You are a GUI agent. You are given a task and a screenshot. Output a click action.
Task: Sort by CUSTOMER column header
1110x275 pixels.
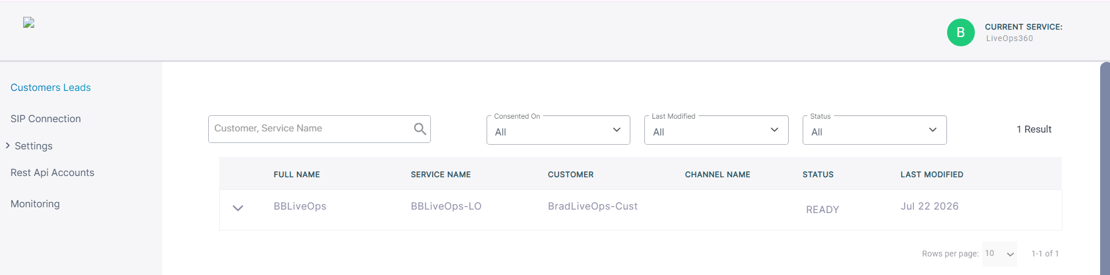(571, 174)
